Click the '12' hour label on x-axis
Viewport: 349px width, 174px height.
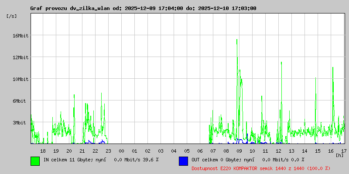[x=278, y=151]
